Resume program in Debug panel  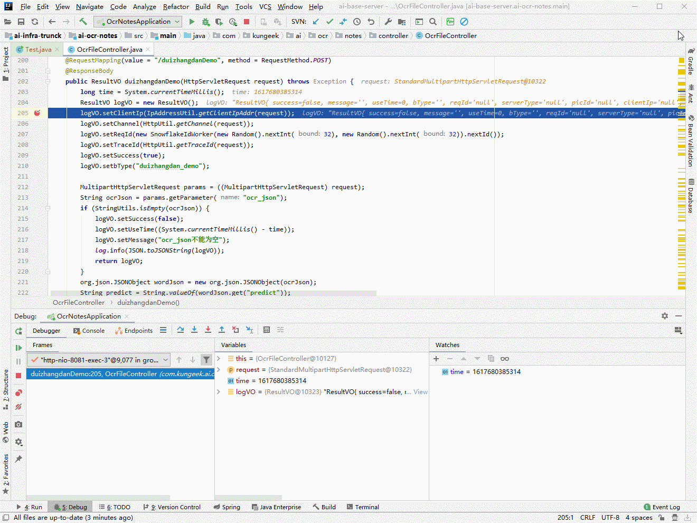tap(18, 348)
